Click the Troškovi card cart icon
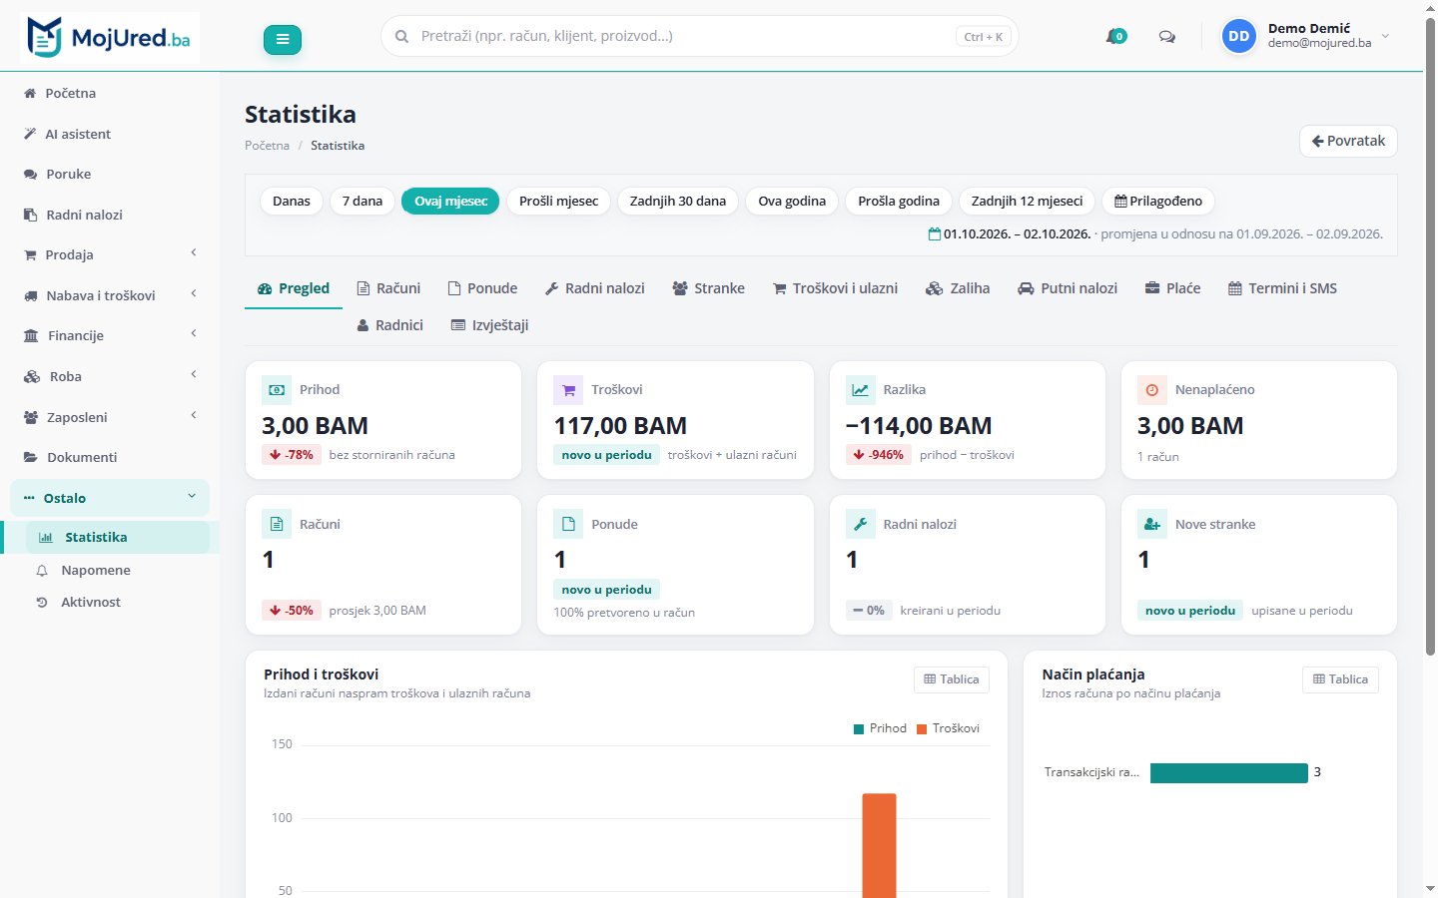Image resolution: width=1438 pixels, height=898 pixels. pos(568,390)
